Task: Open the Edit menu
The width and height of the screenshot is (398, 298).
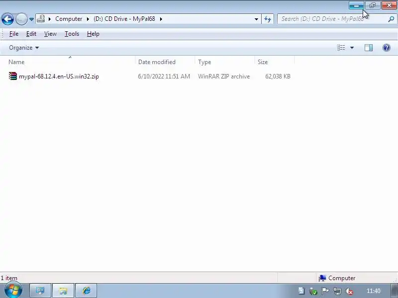Action: pos(31,34)
